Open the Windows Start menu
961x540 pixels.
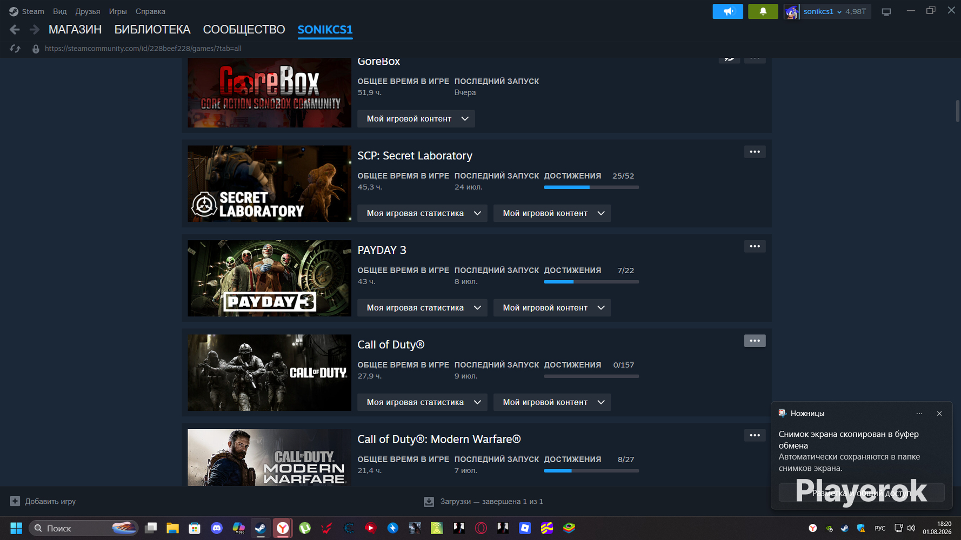pos(16,528)
